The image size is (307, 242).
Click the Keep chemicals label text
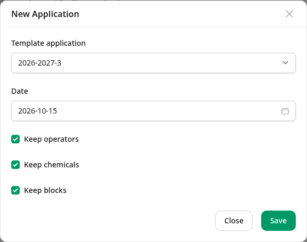[x=52, y=165]
